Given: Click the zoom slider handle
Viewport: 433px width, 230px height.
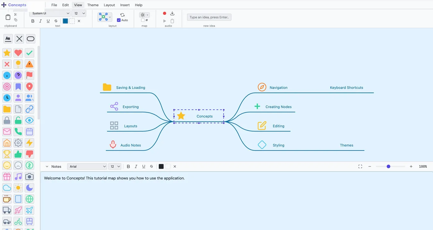Looking at the screenshot, I should coord(388,166).
